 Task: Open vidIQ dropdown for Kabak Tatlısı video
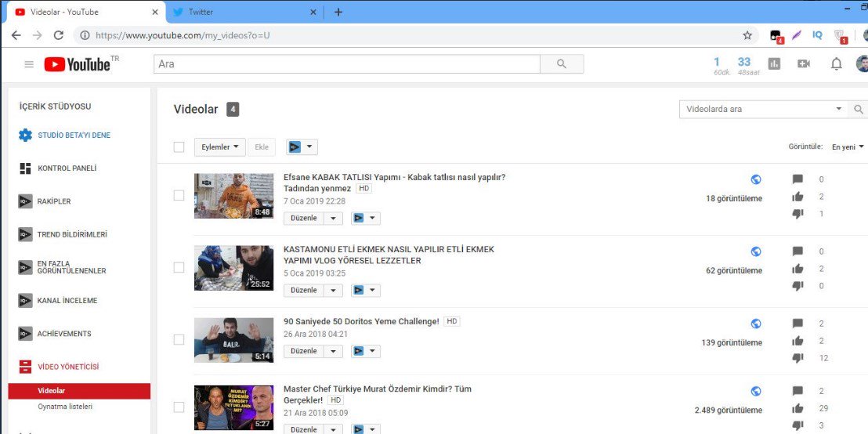tap(365, 218)
